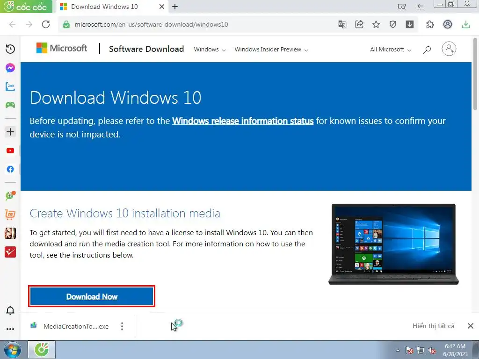The height and width of the screenshot is (359, 479).
Task: Open the browser profile icon
Action: 448,24
